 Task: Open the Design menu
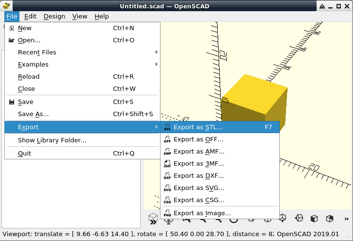(x=54, y=17)
